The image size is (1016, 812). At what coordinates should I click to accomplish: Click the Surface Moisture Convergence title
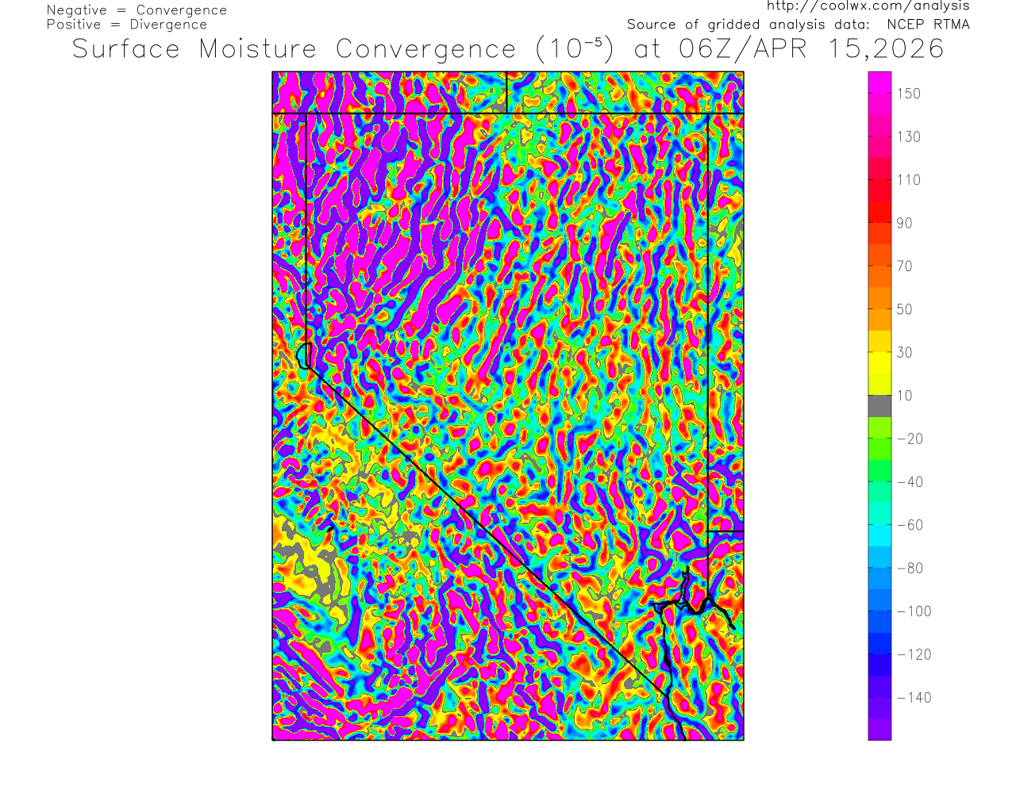coord(294,49)
